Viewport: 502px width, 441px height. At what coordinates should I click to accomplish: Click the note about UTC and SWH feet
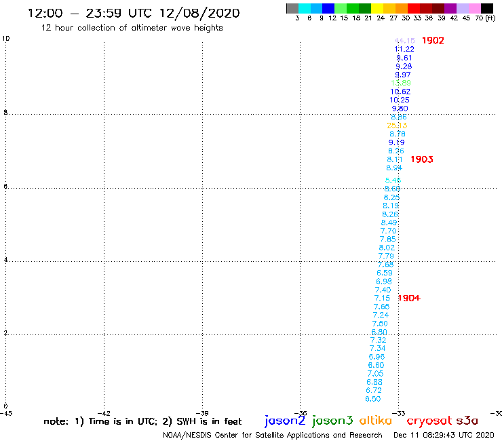(x=142, y=421)
